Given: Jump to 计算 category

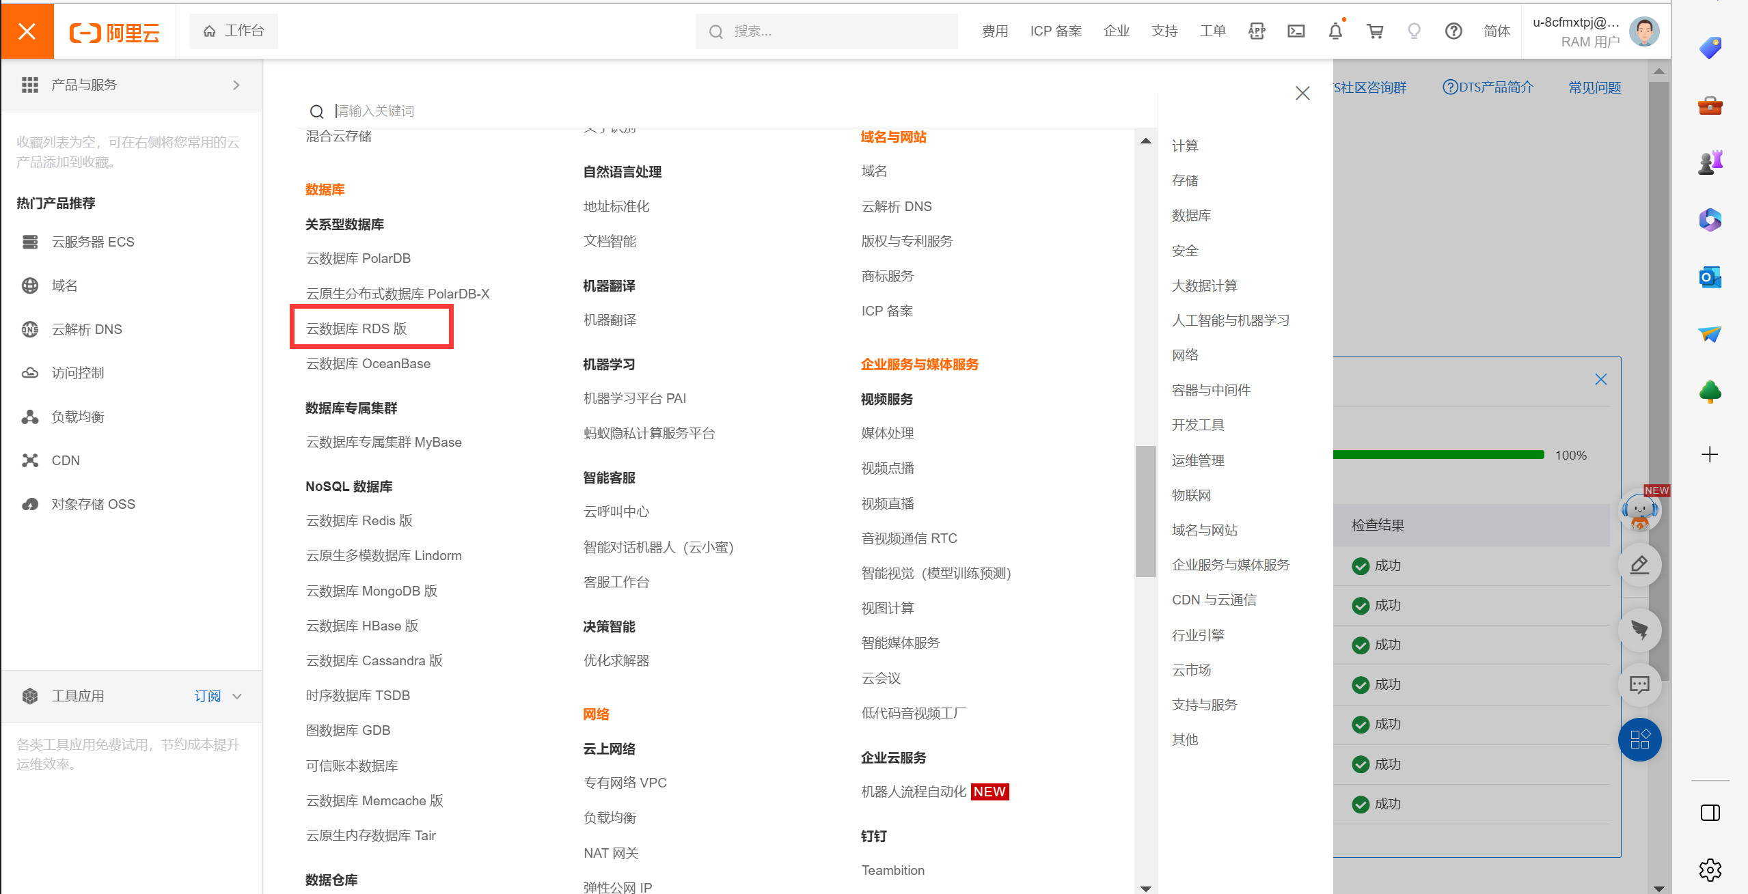Looking at the screenshot, I should pyautogui.click(x=1185, y=145).
